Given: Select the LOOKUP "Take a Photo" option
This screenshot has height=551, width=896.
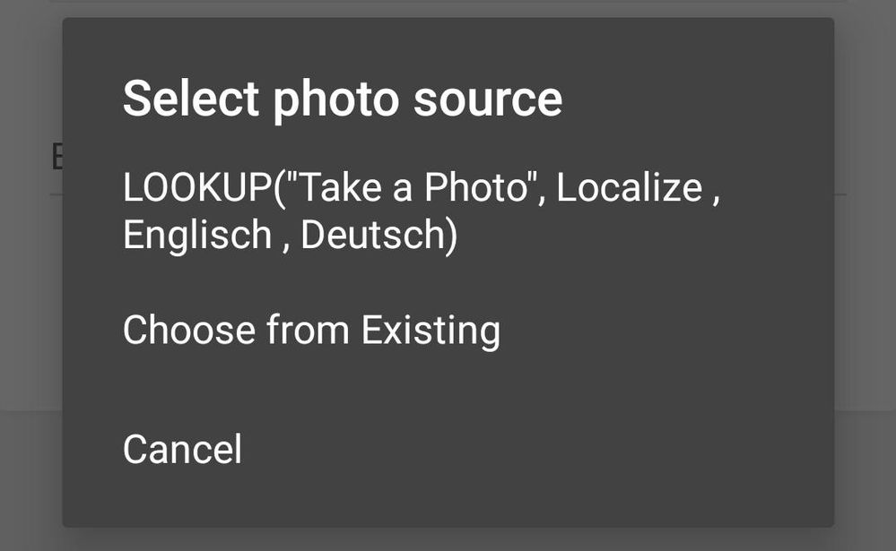Looking at the screenshot, I should pos(422,211).
